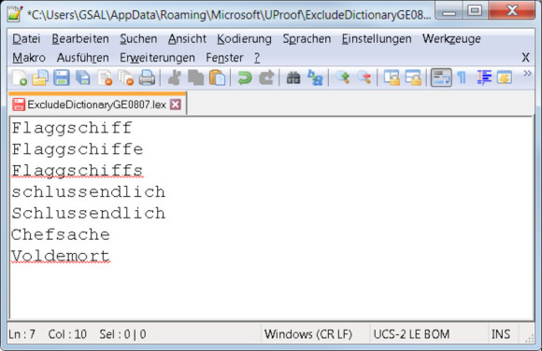Expand hidden toolbar items with chevron
542x351 pixels.
[527, 73]
